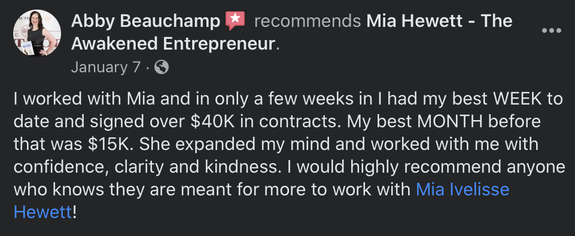
Task: Click the blue "Hewett" tagged name
Action: point(42,212)
